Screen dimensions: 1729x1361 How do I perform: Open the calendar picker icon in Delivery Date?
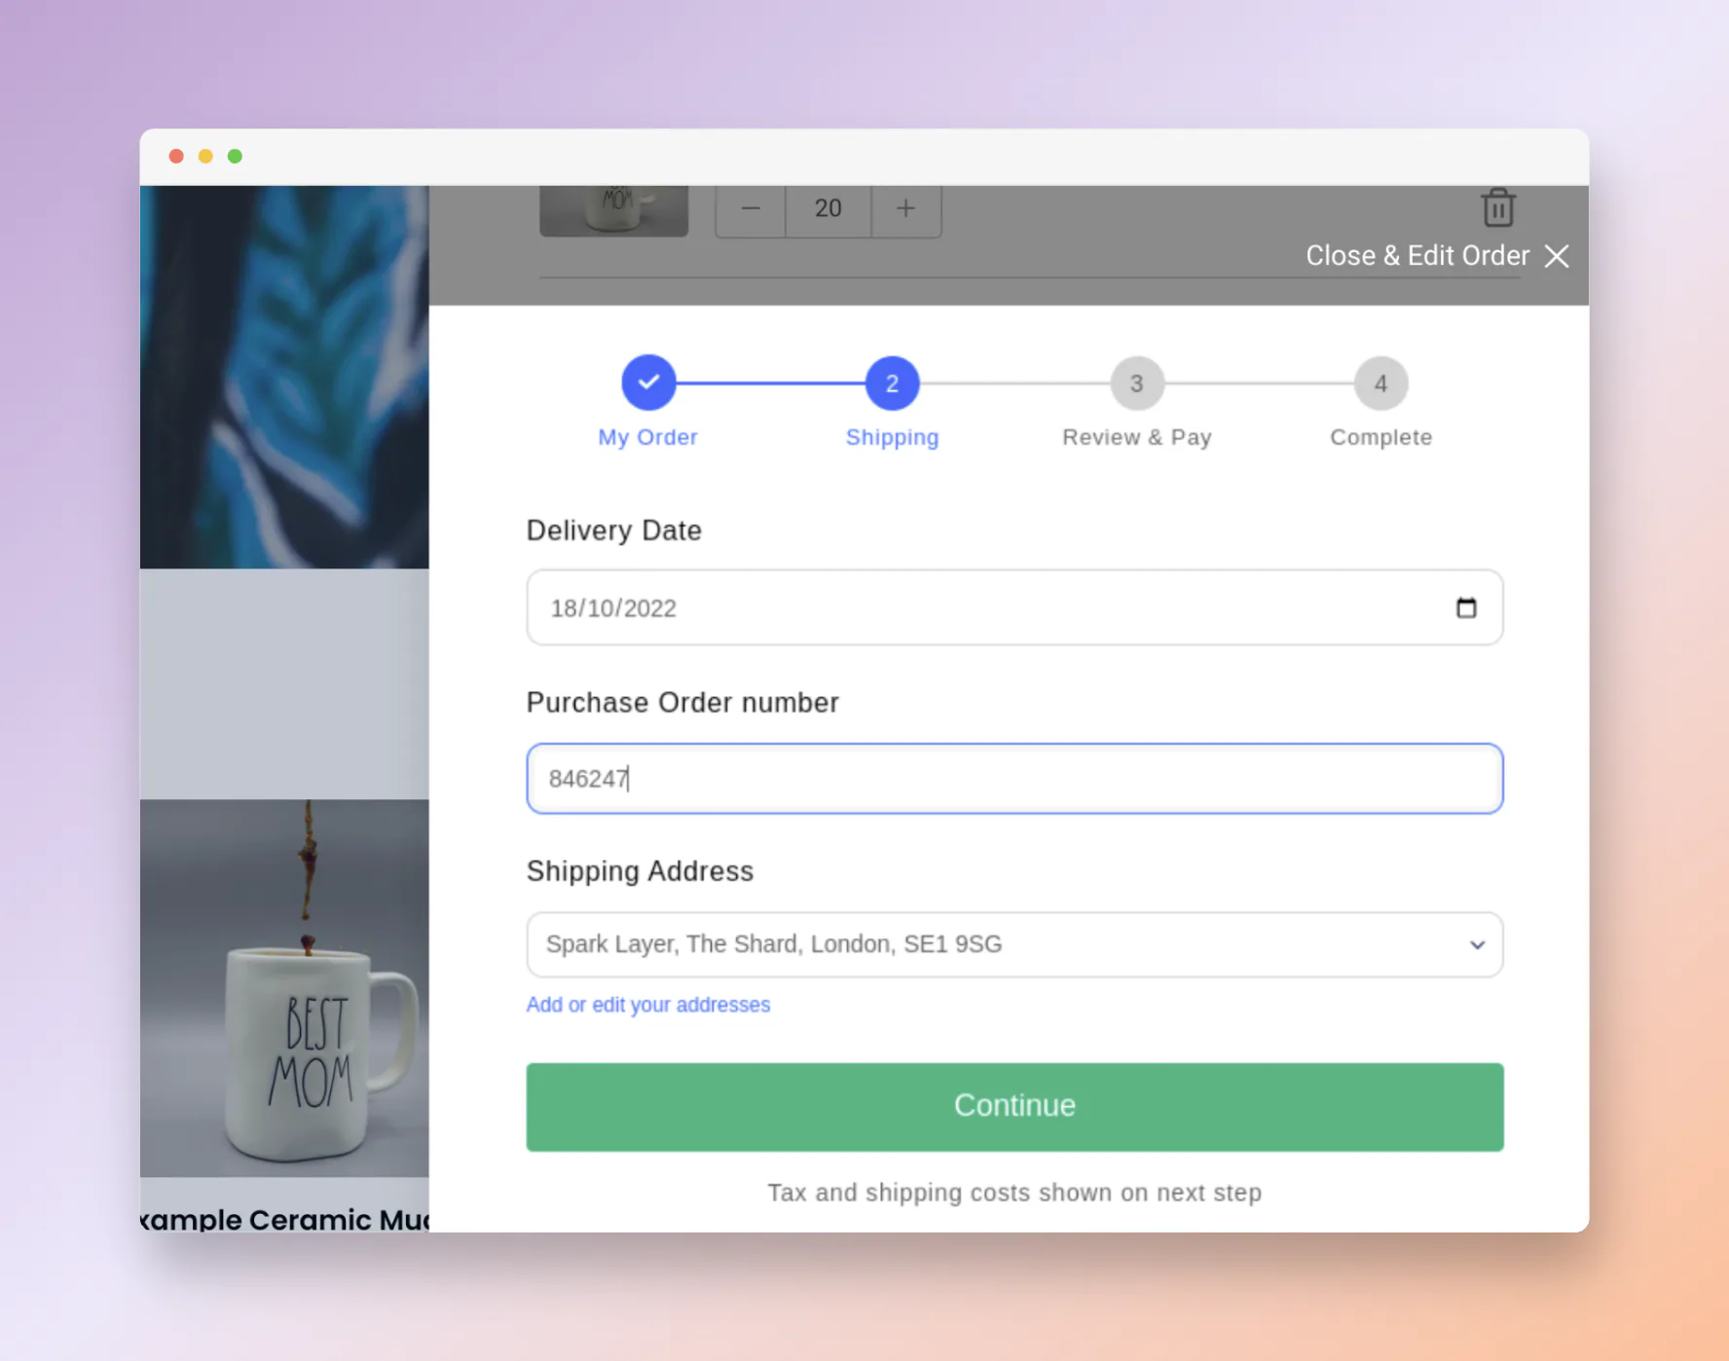pos(1466,607)
